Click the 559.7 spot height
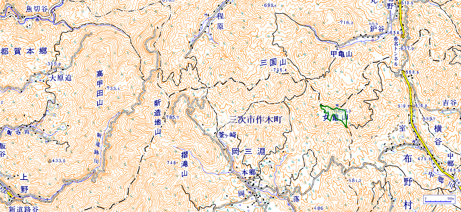 (429, 119)
